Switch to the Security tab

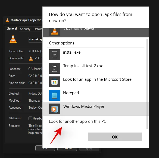(25, 29)
